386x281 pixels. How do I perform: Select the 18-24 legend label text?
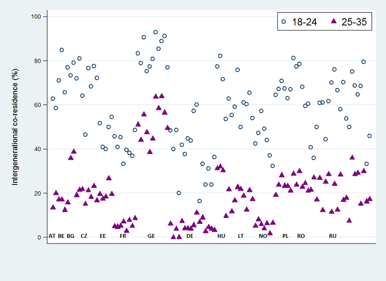click(x=304, y=22)
